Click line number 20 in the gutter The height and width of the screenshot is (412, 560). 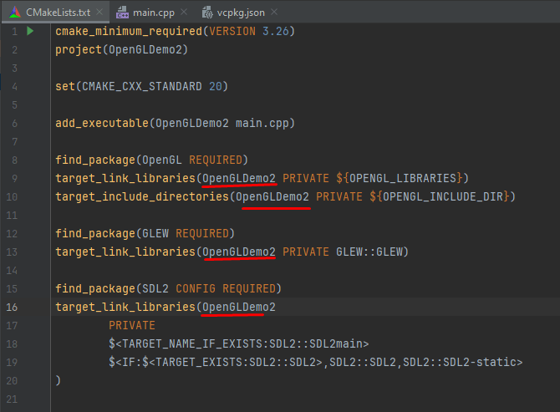coord(12,380)
